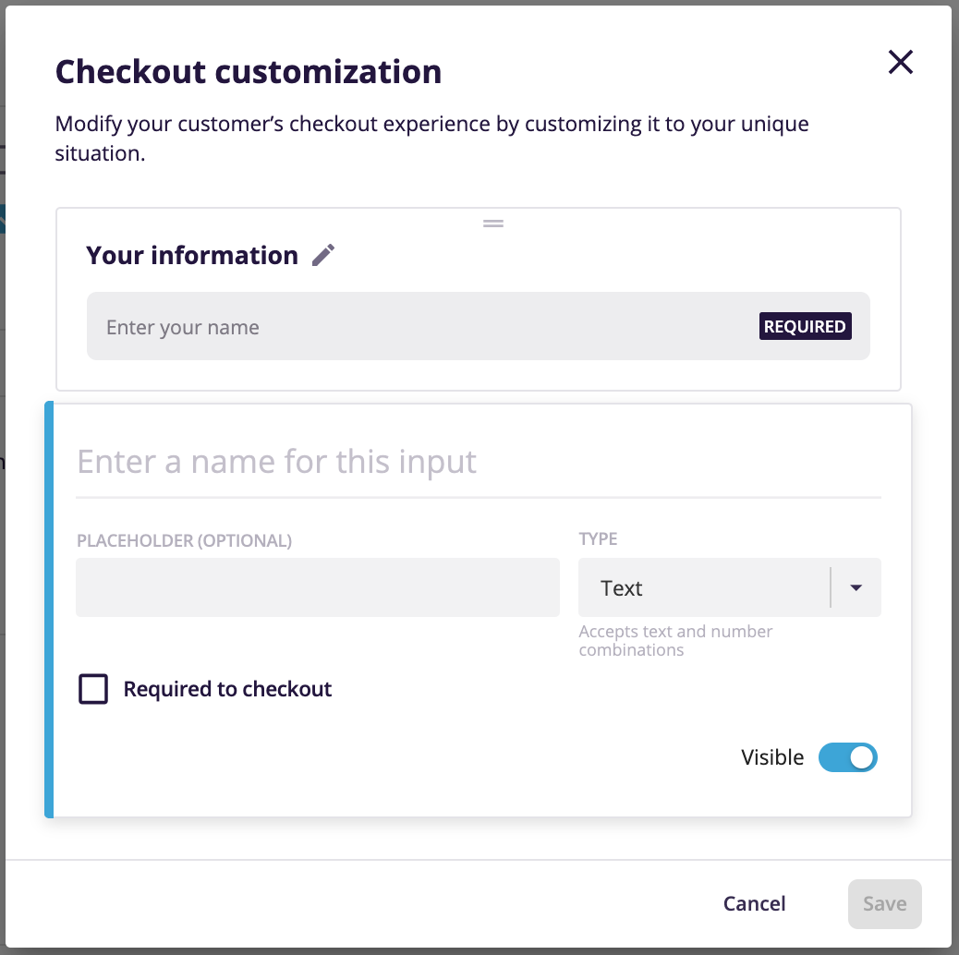This screenshot has height=955, width=959.
Task: Click the REQUIRED badge on the name field
Action: [805, 326]
